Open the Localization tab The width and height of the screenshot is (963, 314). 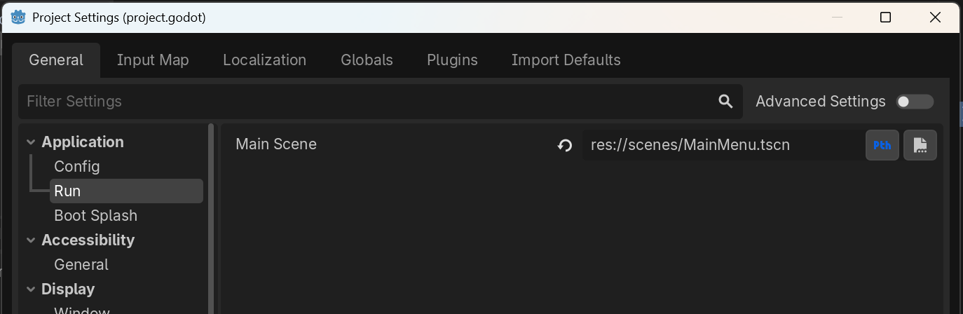pyautogui.click(x=264, y=60)
